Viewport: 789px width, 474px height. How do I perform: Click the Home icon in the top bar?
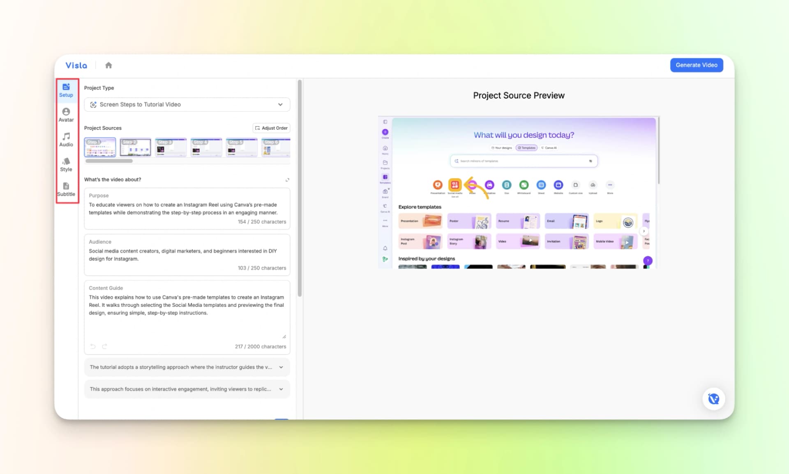tap(108, 65)
